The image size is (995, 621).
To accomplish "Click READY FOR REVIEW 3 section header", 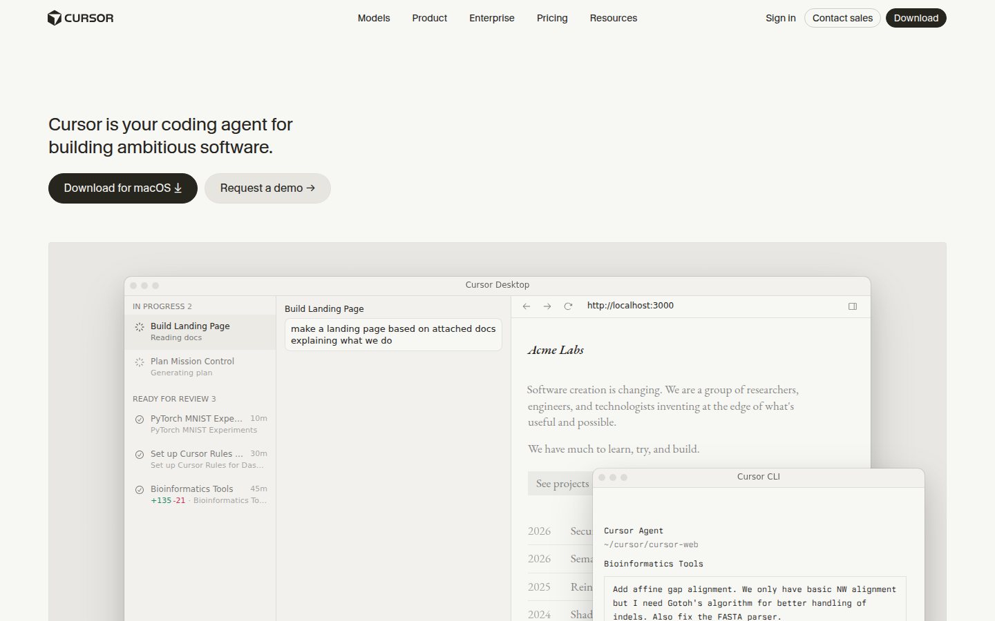I will tap(174, 399).
